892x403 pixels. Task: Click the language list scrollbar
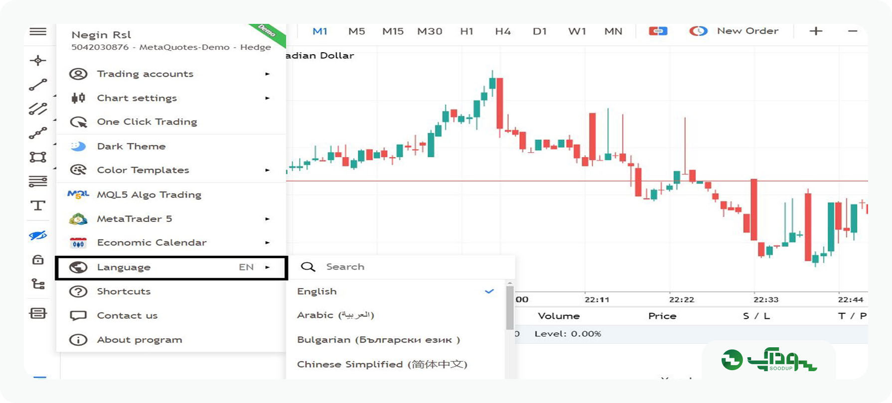point(509,307)
